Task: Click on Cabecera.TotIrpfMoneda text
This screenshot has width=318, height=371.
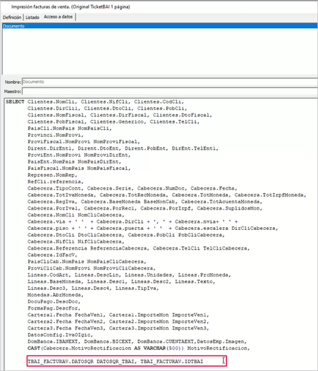Action: (270, 195)
